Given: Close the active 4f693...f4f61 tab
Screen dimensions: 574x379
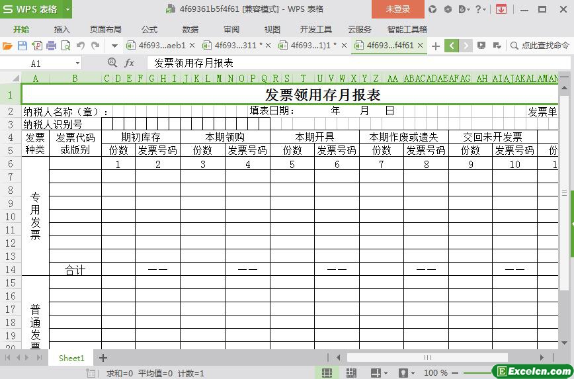Looking at the screenshot, I should [x=421, y=46].
